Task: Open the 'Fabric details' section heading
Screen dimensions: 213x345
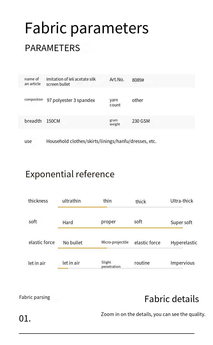Action: point(171,299)
